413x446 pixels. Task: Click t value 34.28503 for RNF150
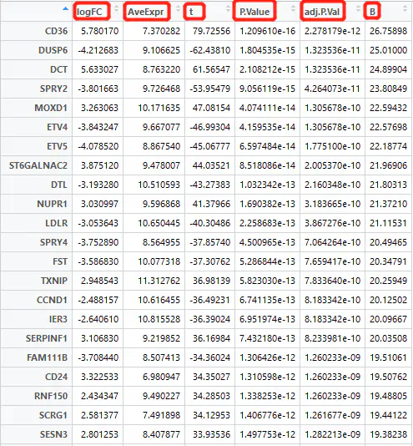tap(211, 396)
